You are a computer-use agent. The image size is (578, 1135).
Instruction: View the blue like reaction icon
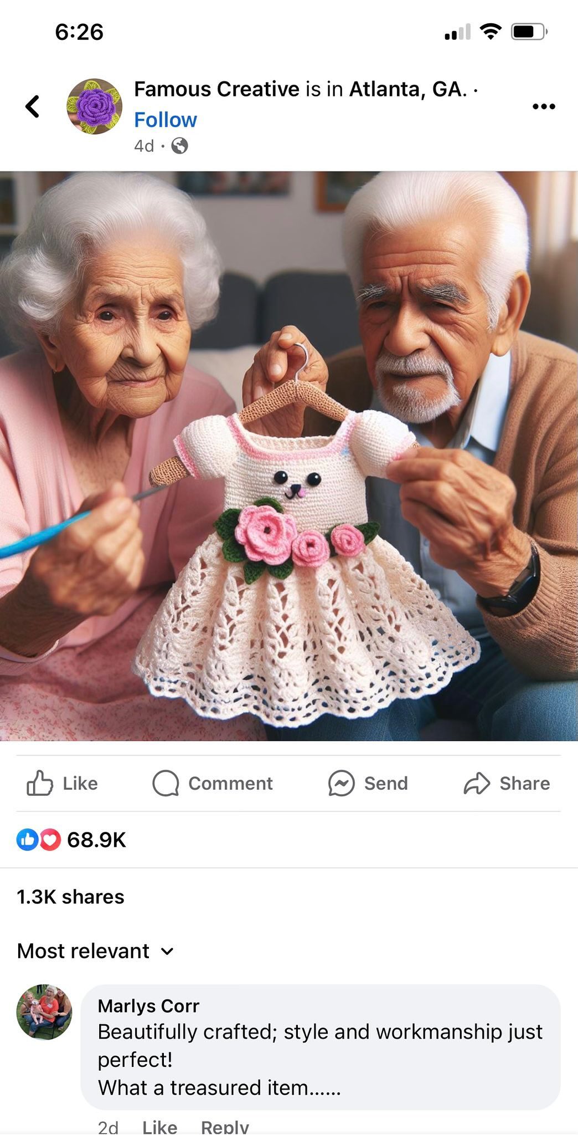tap(27, 840)
